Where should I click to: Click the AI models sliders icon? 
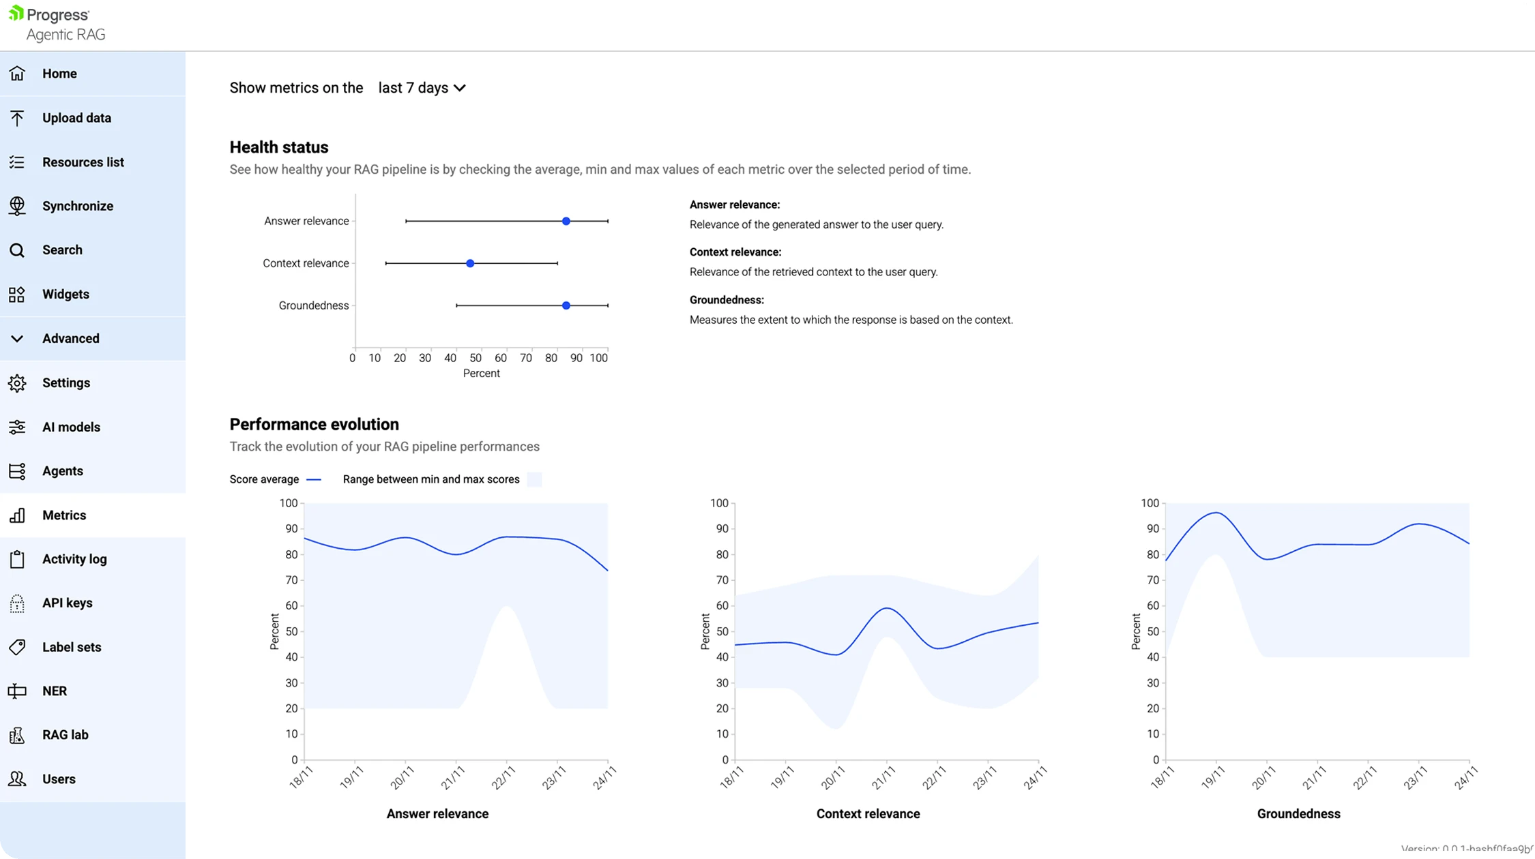point(17,427)
